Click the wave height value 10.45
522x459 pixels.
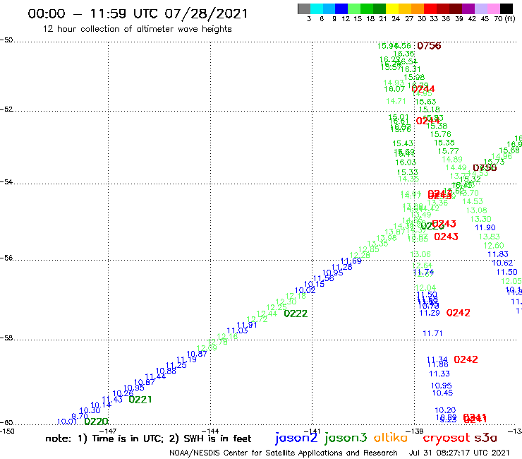[442, 393]
